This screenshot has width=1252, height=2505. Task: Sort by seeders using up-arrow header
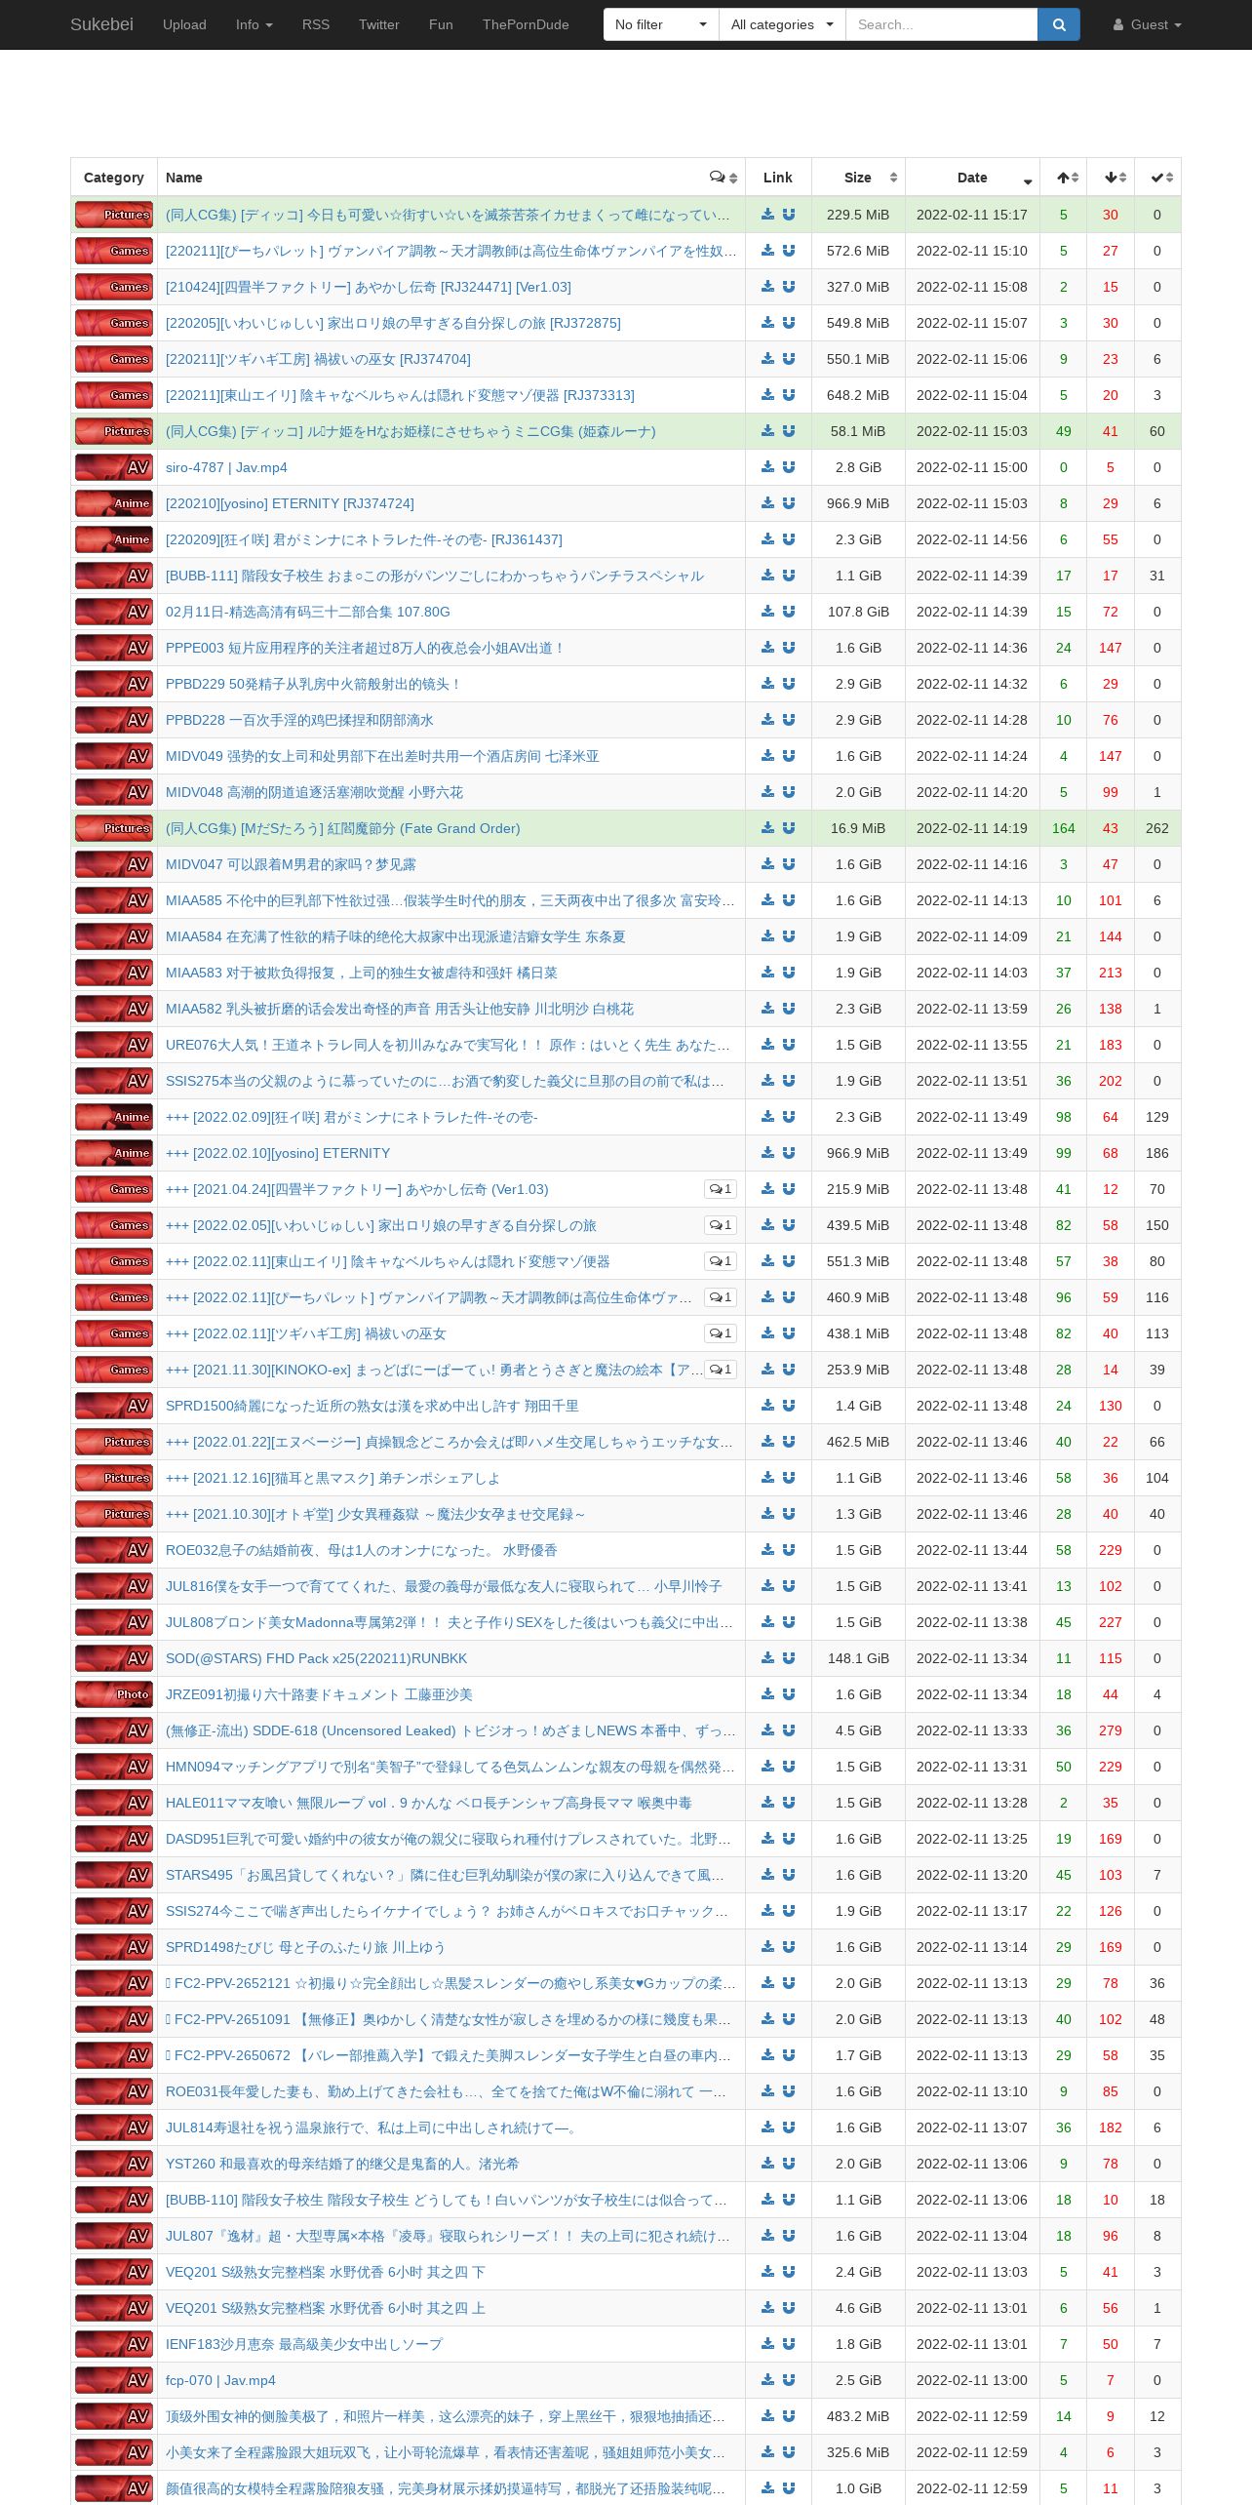click(1064, 178)
